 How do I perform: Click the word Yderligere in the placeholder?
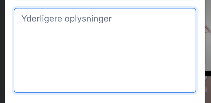(x=42, y=19)
